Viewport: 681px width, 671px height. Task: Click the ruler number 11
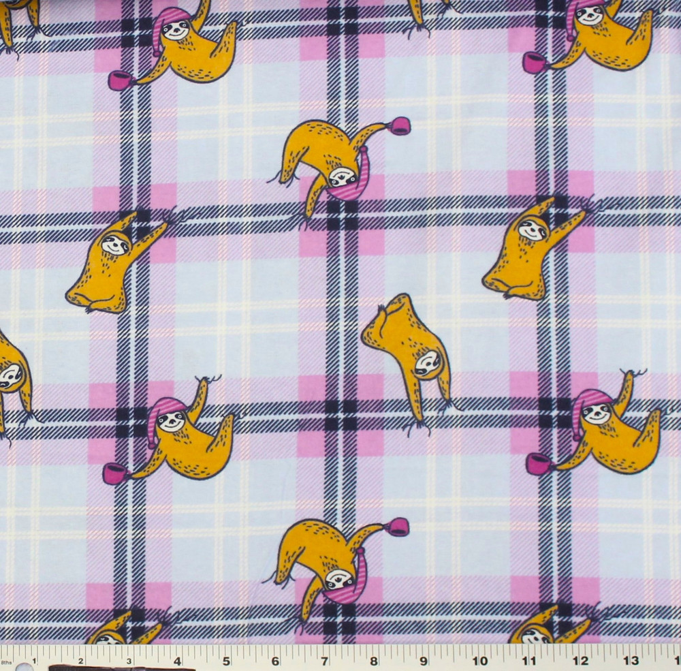(528, 661)
